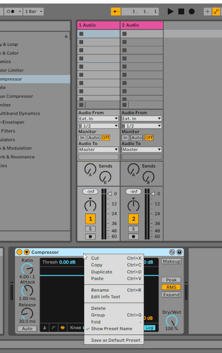Click Send B knob on 1 Audio
Image resolution: width=222 pixels, height=353 pixels.
tap(105, 177)
